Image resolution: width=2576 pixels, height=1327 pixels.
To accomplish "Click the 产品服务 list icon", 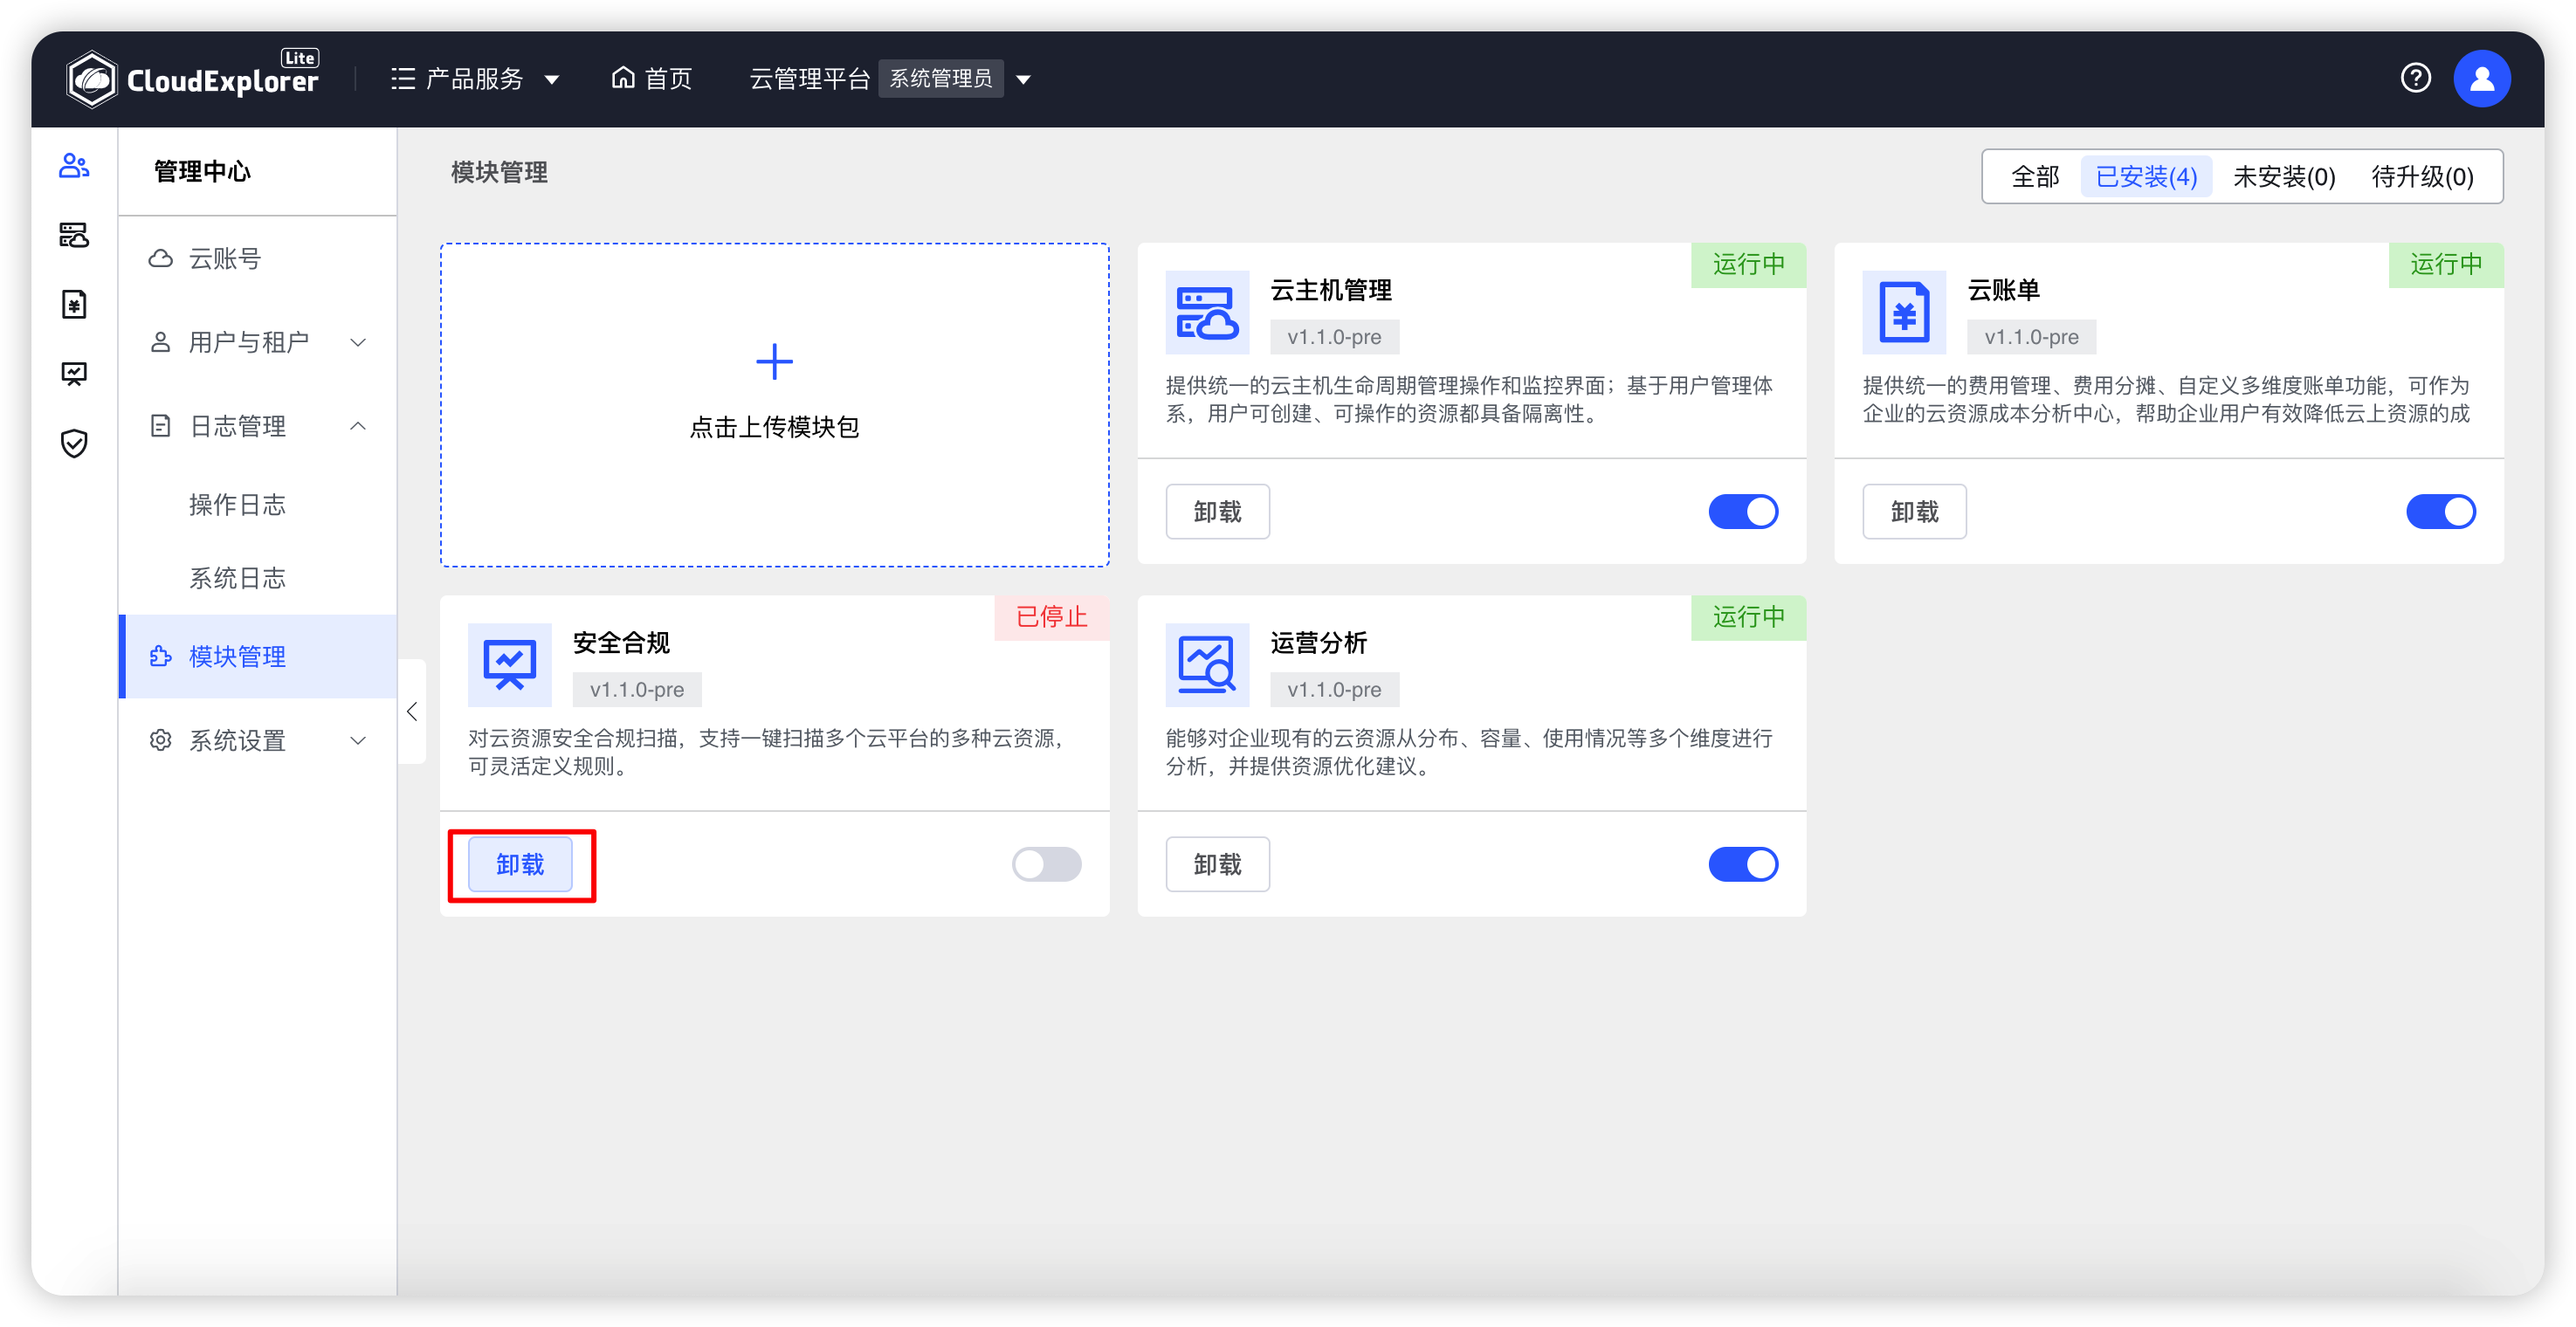I will click(x=403, y=78).
